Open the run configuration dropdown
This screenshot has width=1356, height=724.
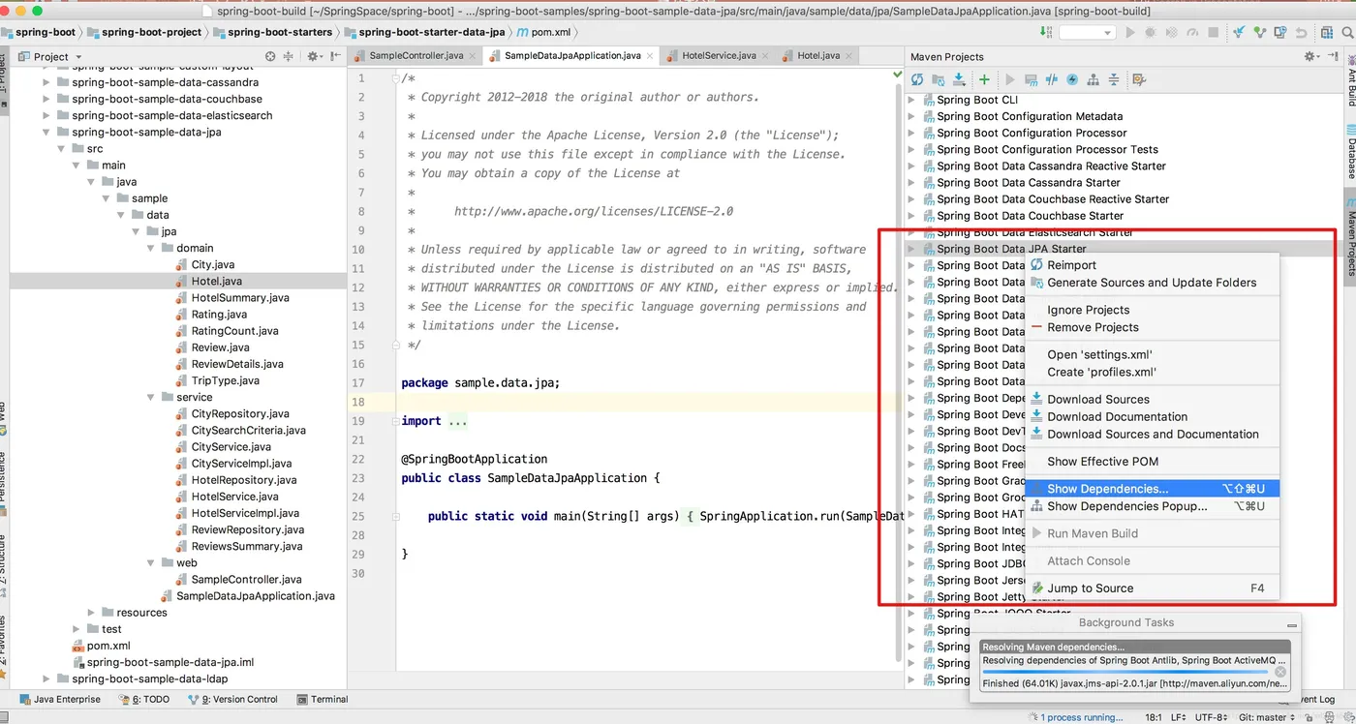coord(1087,33)
